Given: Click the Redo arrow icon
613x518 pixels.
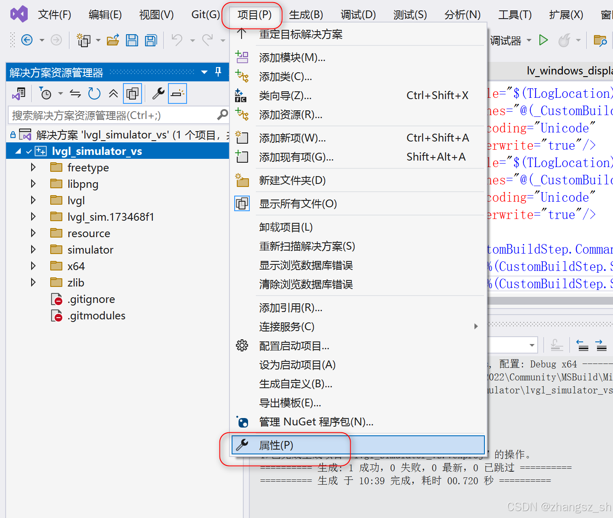Looking at the screenshot, I should coord(208,40).
